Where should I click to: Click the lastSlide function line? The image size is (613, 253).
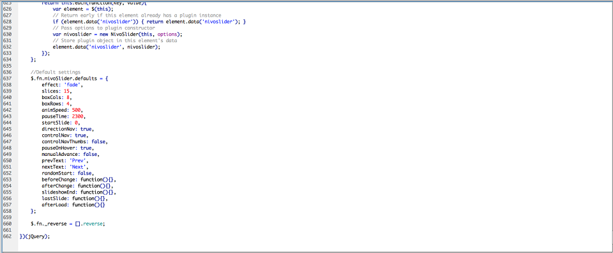coord(75,199)
